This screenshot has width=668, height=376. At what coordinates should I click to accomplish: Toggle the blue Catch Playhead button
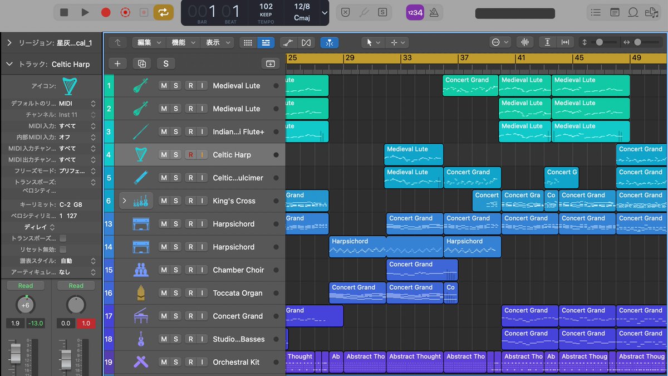tap(330, 42)
